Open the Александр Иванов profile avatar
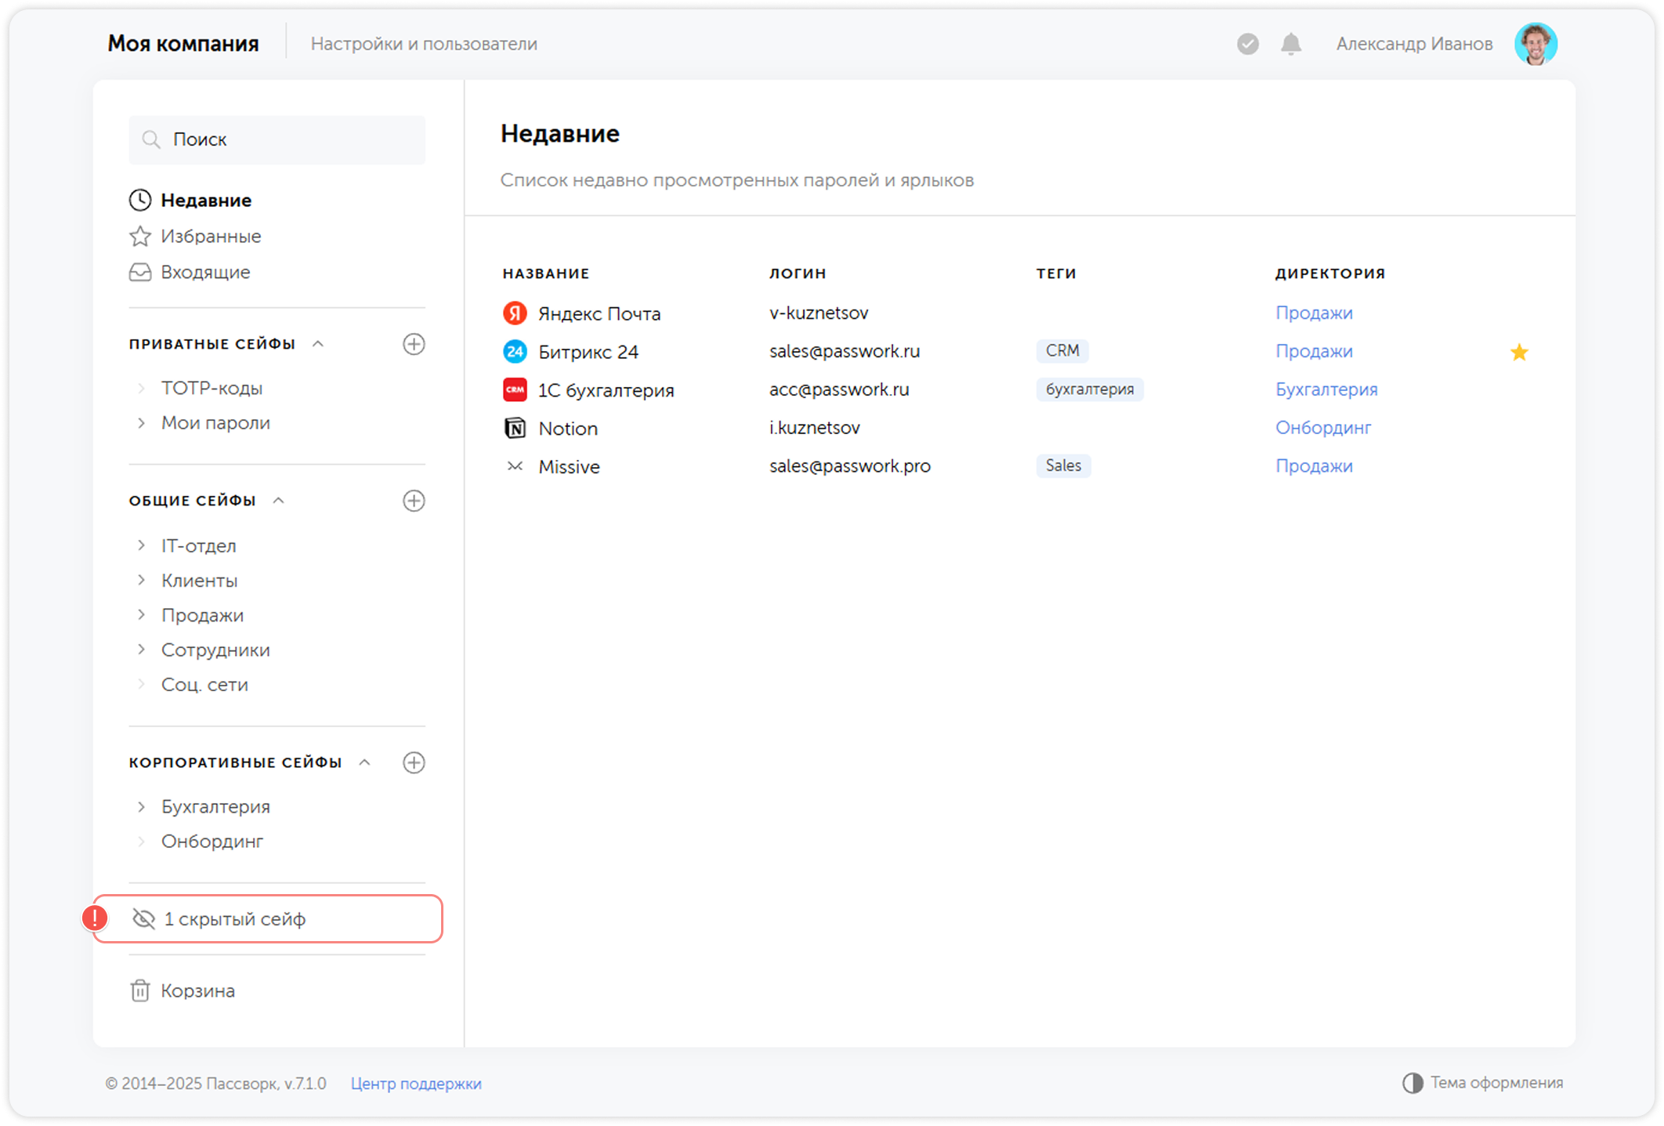The image size is (1664, 1126). [x=1536, y=44]
